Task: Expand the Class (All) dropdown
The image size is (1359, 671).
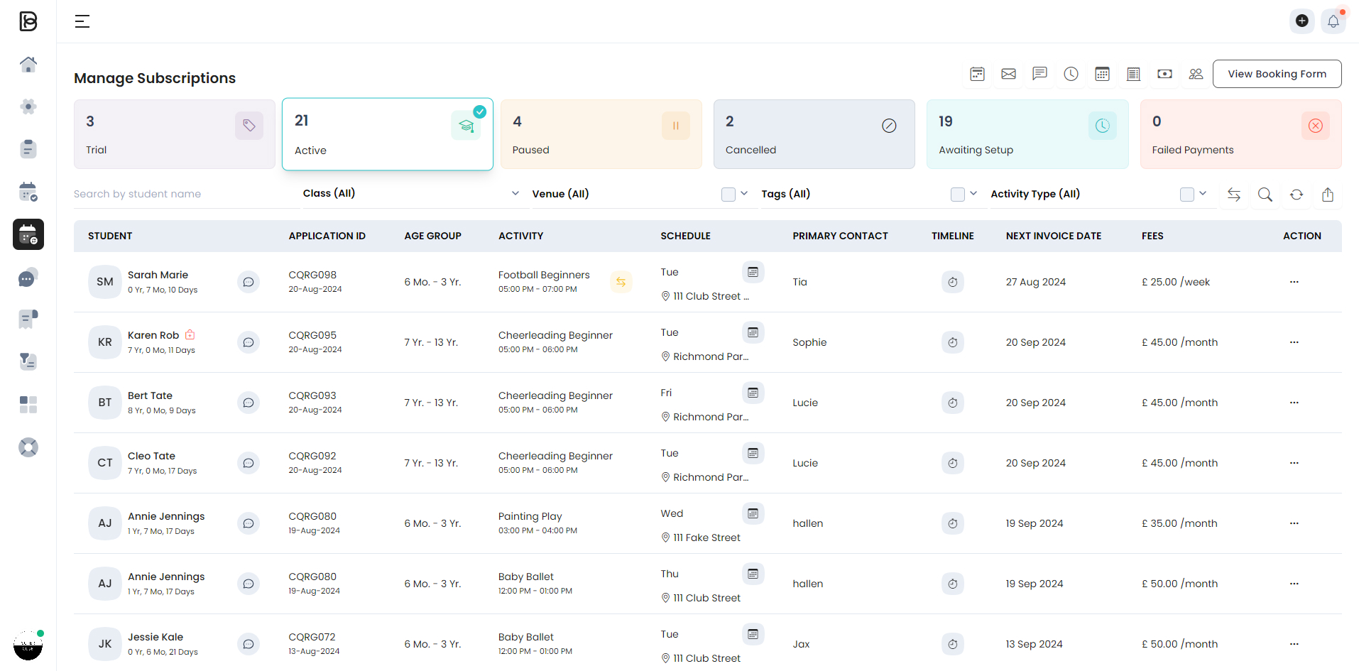Action: click(x=515, y=193)
